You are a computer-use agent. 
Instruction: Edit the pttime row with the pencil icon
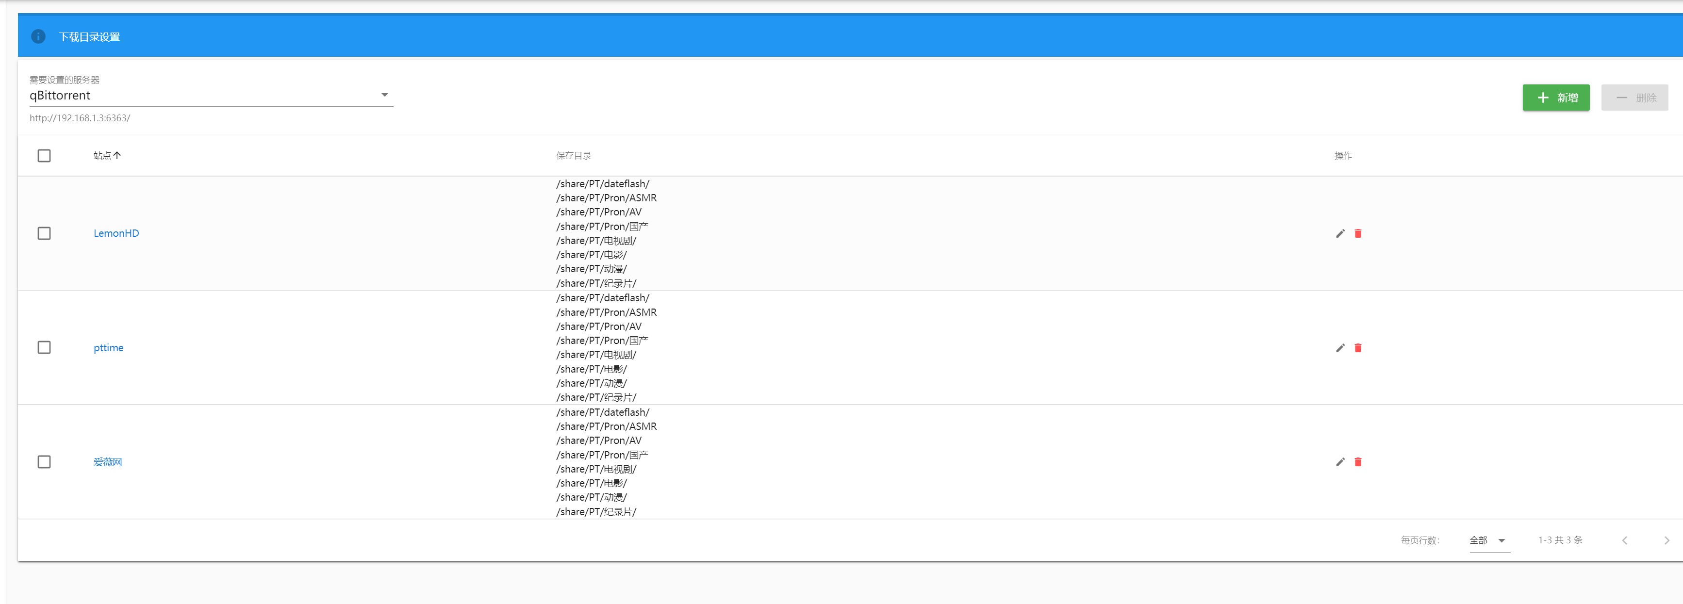(x=1340, y=347)
